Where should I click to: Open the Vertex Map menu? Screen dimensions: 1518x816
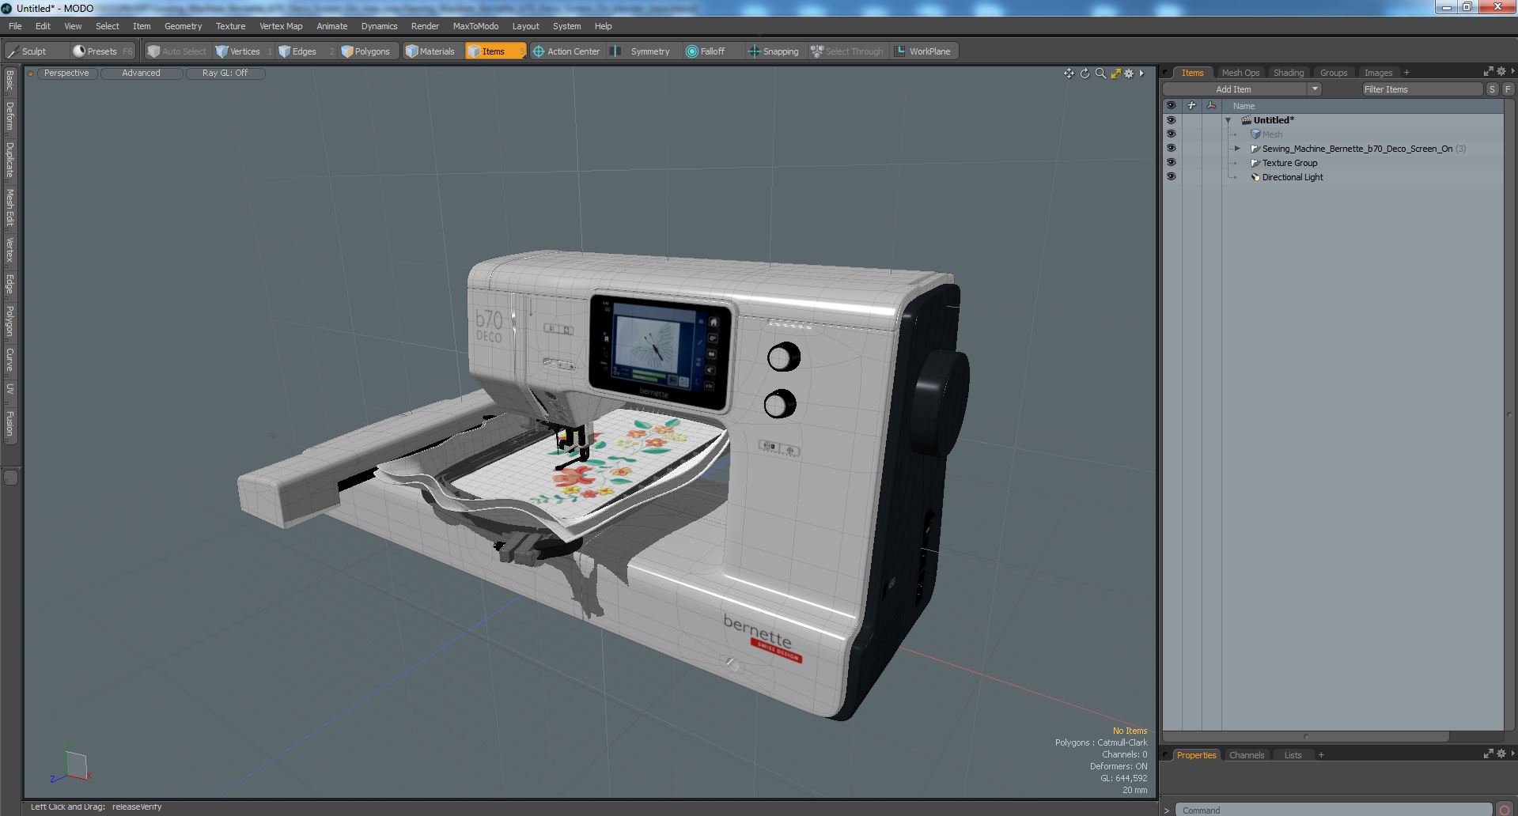tap(281, 26)
